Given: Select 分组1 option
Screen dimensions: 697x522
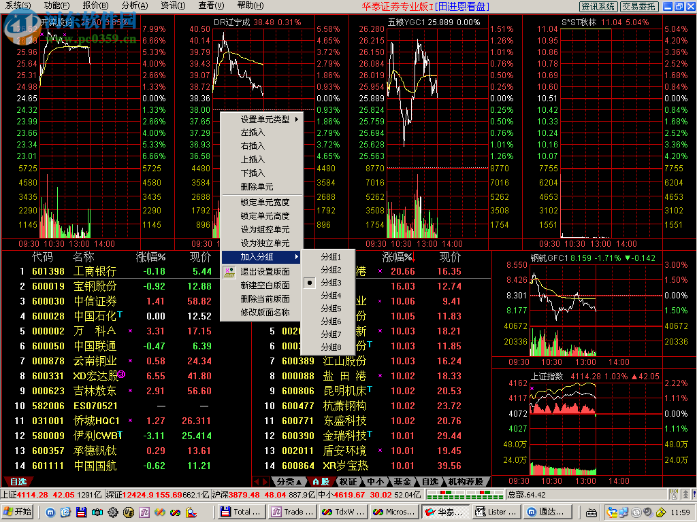Looking at the screenshot, I should pyautogui.click(x=328, y=257).
